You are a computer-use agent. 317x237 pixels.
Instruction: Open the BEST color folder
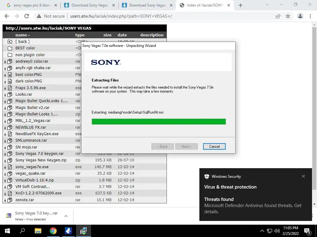point(25,48)
